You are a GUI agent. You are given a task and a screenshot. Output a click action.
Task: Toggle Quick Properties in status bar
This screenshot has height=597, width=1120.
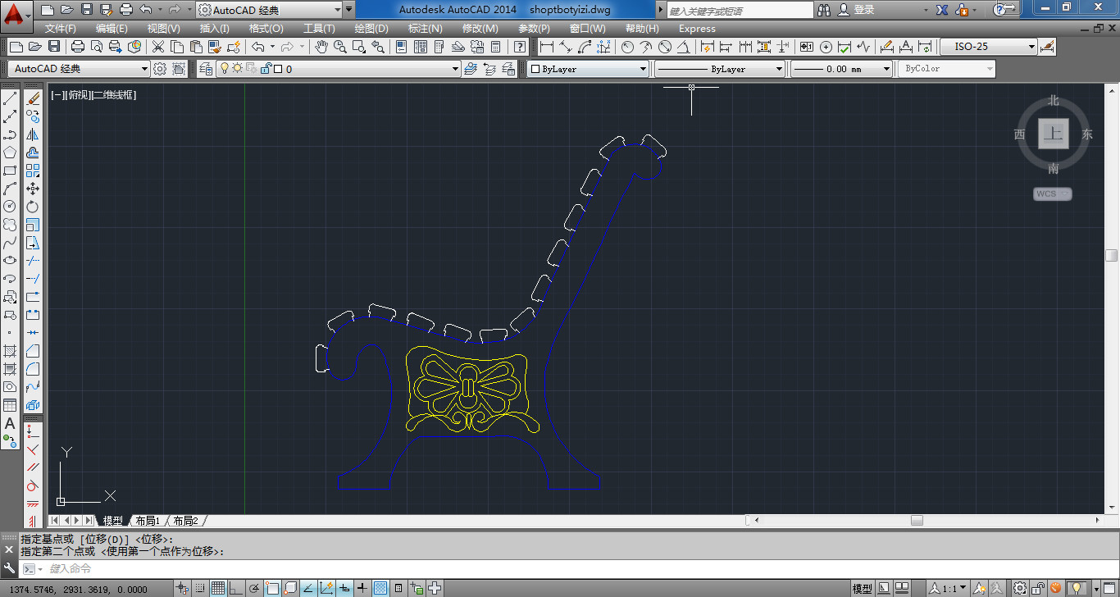tap(398, 588)
